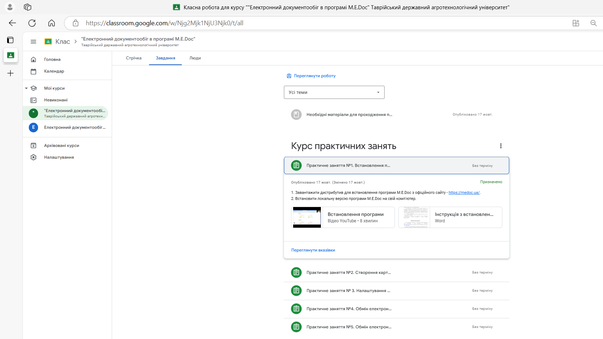Select the Classroom pinned tab icon
Screen dimensions: 603x339
[11, 55]
